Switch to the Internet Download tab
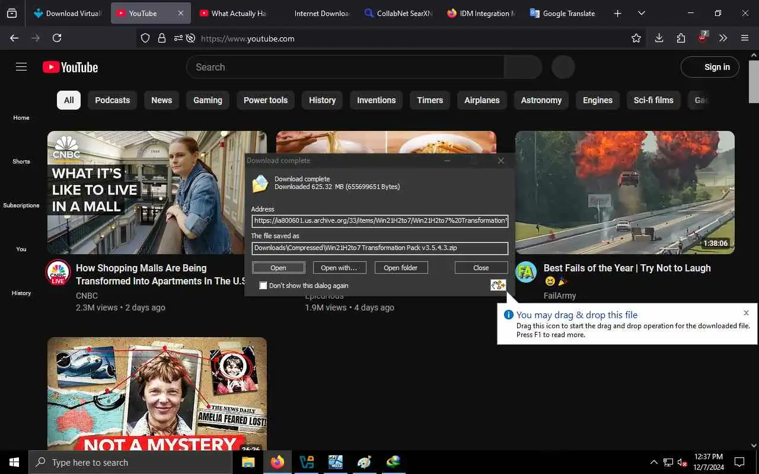The width and height of the screenshot is (759, 474). pos(316,13)
